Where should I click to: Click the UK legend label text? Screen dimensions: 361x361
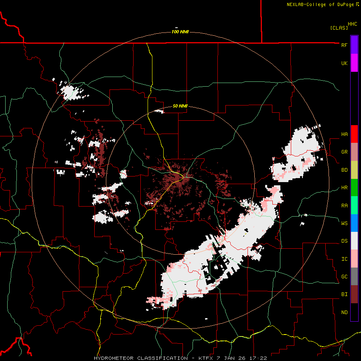coord(344,63)
